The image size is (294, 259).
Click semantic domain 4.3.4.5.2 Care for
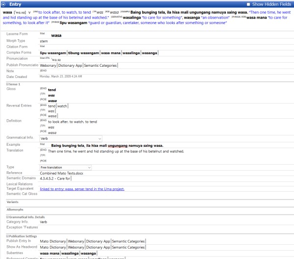(x=55, y=179)
